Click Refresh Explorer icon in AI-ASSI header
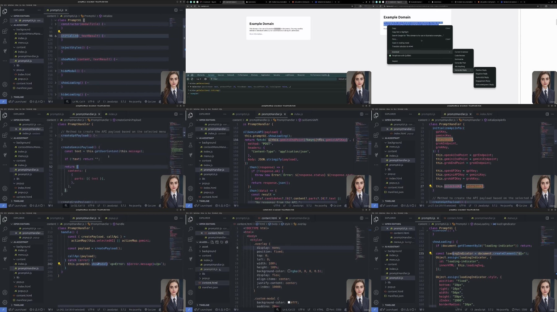Screen dimensions: 557x312 [x=222, y=242]
